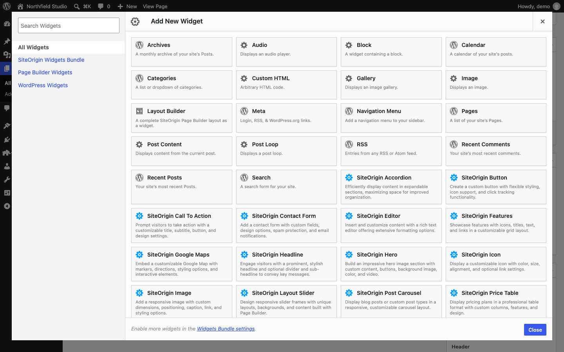Open the New menu in admin bar

[127, 6]
